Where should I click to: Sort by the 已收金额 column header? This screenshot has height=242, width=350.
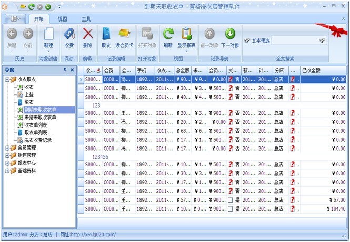click(x=323, y=70)
